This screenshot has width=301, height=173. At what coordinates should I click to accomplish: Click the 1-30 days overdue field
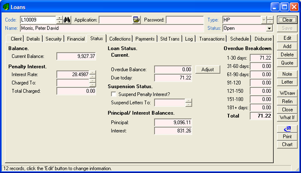(261, 58)
